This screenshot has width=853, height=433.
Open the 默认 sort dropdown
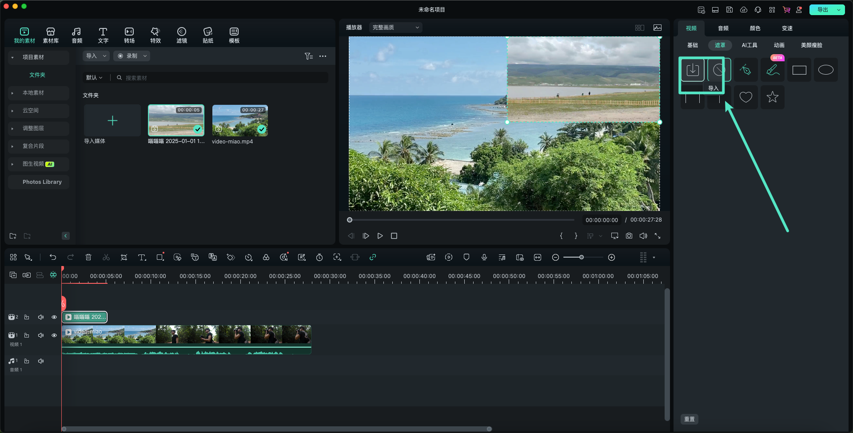pyautogui.click(x=94, y=78)
